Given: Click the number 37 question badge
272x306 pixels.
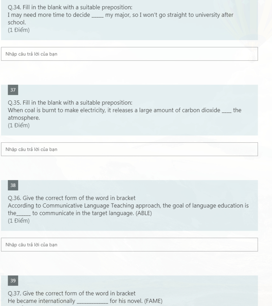Looking at the screenshot, I should tap(13, 90).
